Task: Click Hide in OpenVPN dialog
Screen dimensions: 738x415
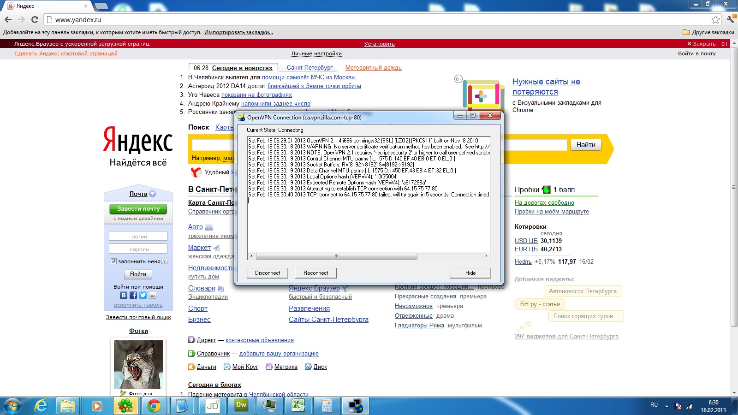Action: pyautogui.click(x=470, y=273)
